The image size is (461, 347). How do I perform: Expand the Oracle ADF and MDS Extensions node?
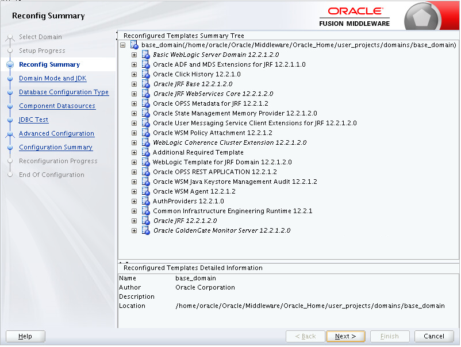(x=135, y=65)
